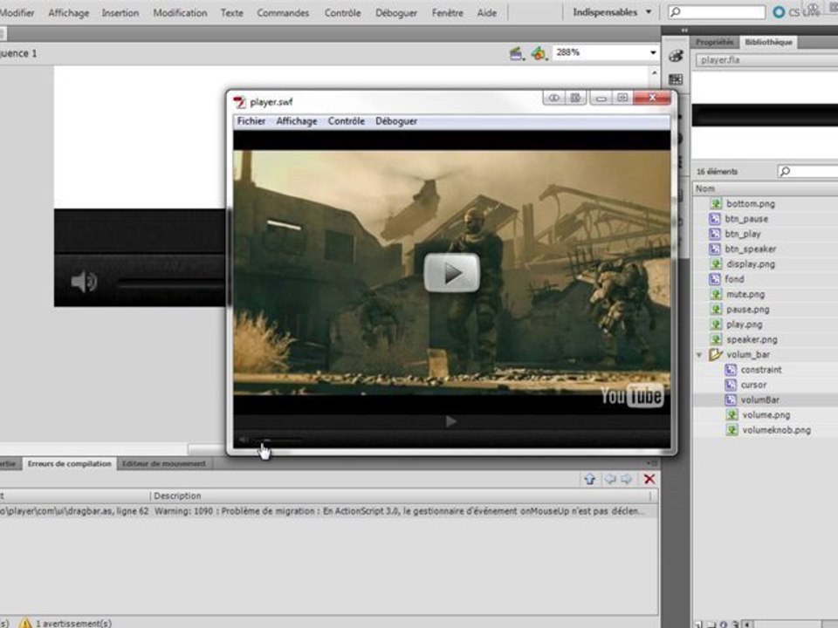Click the speaker icon on the stage
Screen dimensions: 838x628
click(x=84, y=282)
